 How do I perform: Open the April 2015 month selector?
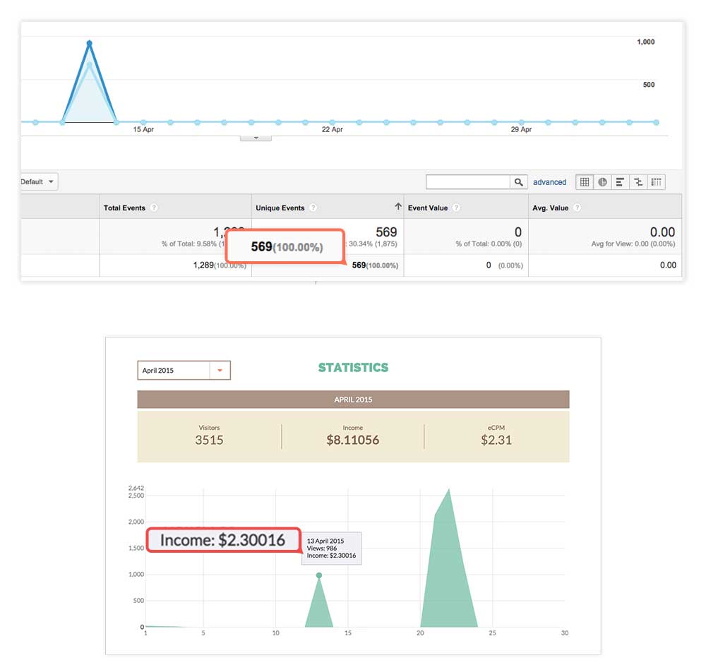click(184, 370)
